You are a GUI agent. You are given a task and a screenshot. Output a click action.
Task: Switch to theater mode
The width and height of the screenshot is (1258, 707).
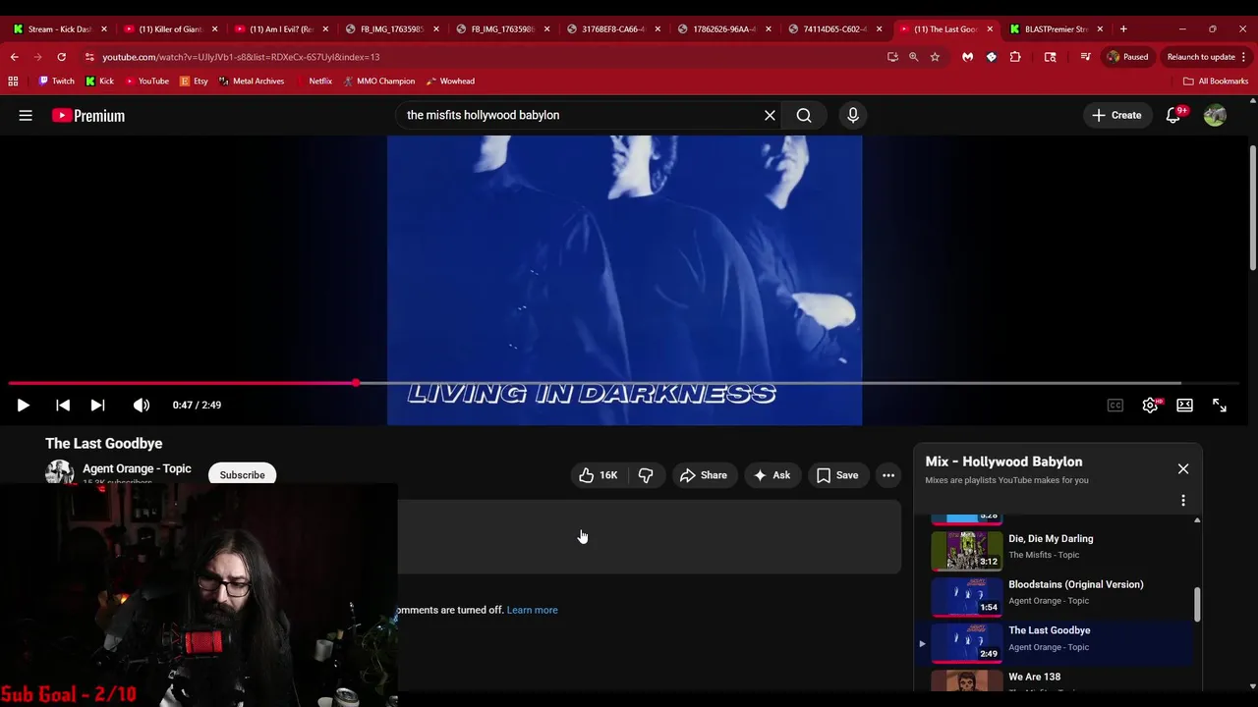click(1184, 406)
